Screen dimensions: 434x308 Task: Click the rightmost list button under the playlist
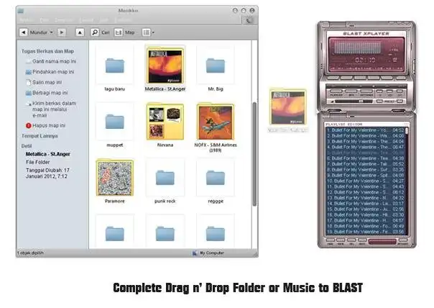coord(402,241)
